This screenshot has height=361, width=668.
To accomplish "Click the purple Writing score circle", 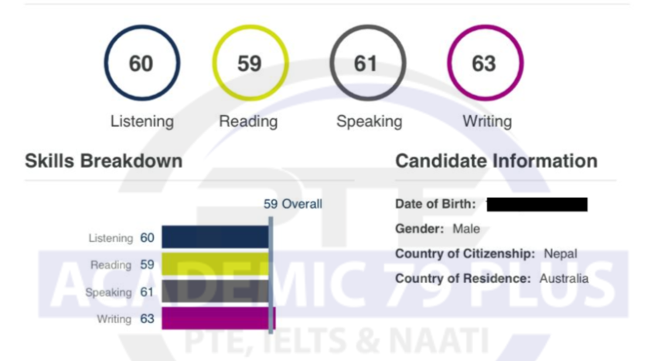I will coord(486,63).
